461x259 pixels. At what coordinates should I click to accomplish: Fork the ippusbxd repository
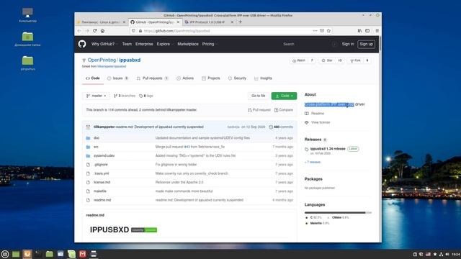point(355,60)
